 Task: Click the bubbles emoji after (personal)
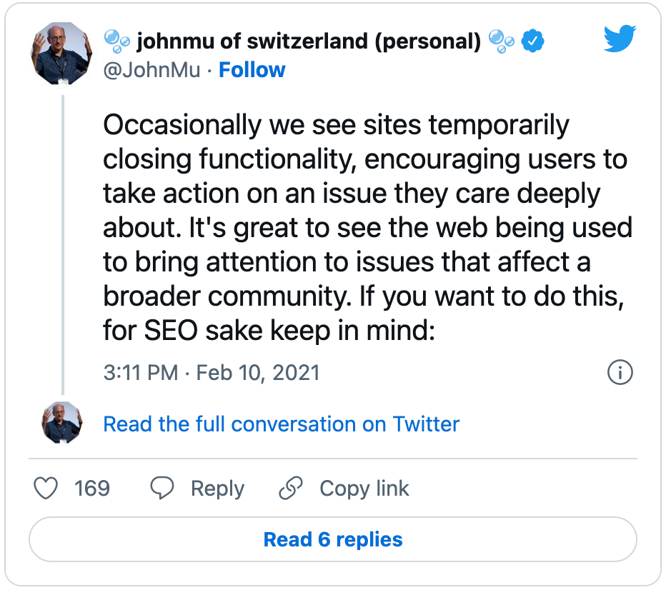point(501,41)
